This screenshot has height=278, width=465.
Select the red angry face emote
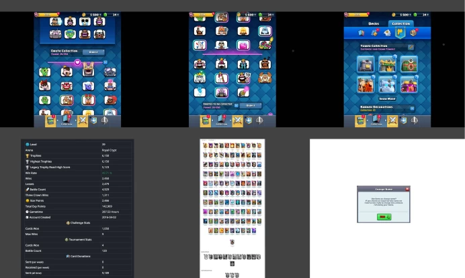67,86
